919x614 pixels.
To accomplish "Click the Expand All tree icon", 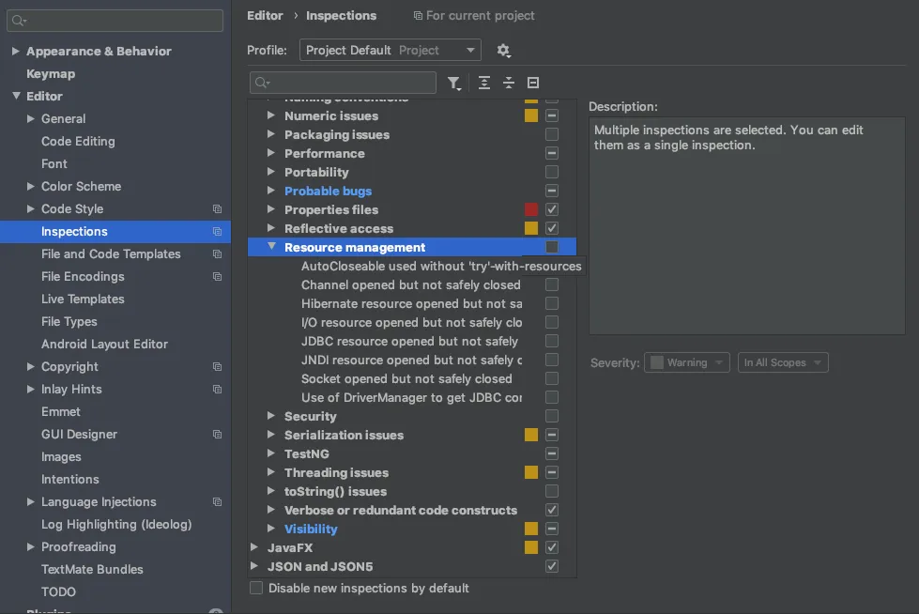I will [484, 83].
